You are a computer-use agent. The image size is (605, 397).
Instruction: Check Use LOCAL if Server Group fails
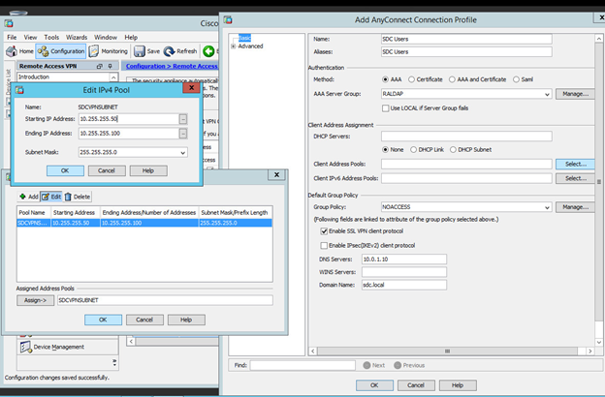385,107
